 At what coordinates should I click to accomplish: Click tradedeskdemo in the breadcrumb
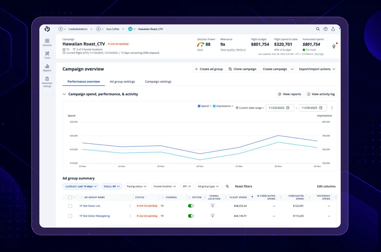click(x=78, y=29)
